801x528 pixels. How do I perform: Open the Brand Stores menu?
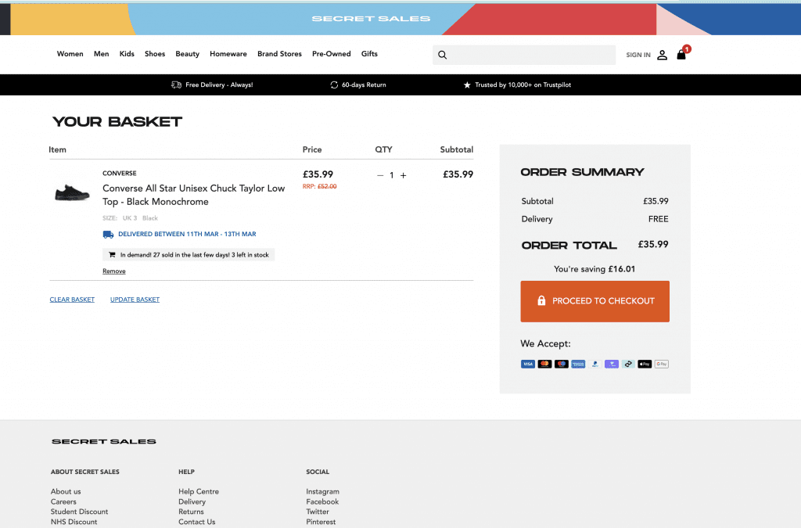pos(279,54)
